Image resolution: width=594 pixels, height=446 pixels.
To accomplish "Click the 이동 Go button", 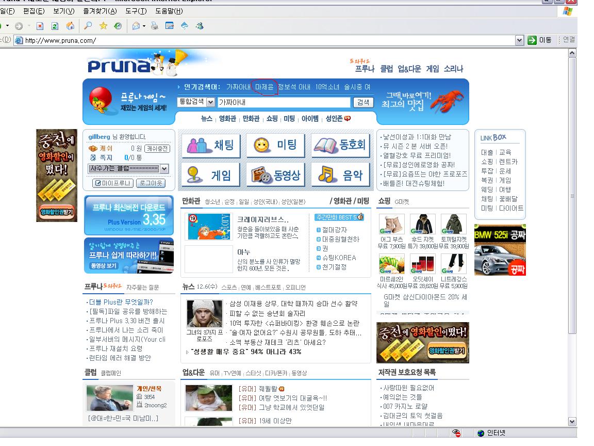I will coord(539,40).
